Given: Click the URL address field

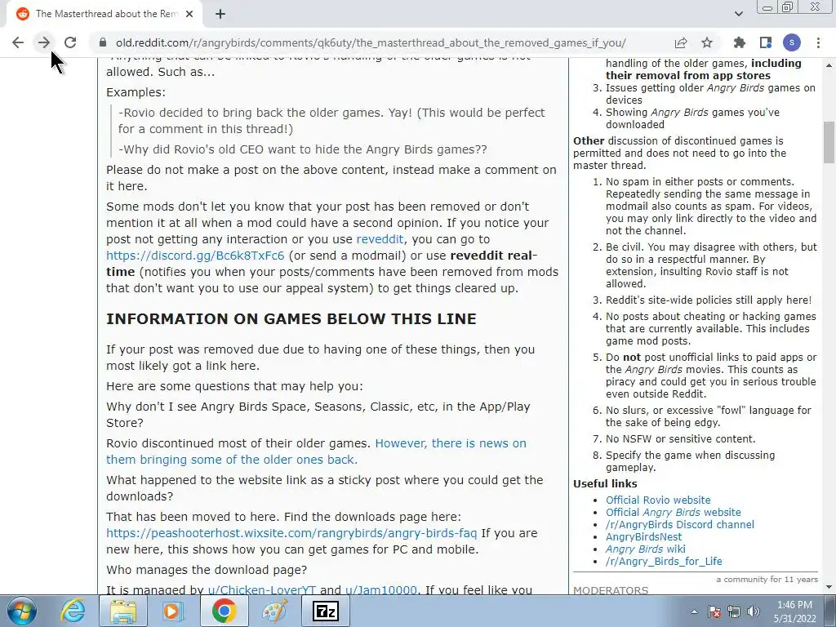Looking at the screenshot, I should coord(371,42).
